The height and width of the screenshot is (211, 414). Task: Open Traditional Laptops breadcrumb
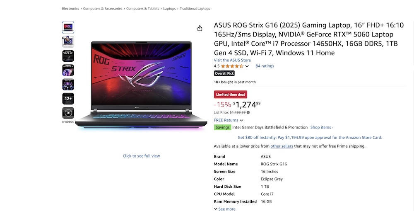pyautogui.click(x=195, y=9)
